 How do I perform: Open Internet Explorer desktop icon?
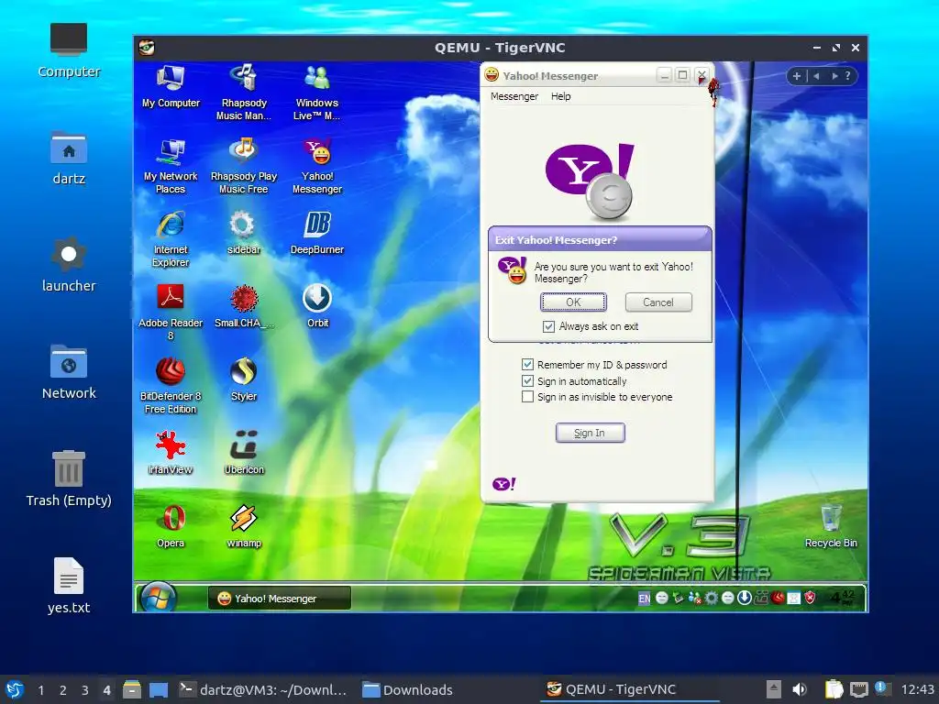171,239
